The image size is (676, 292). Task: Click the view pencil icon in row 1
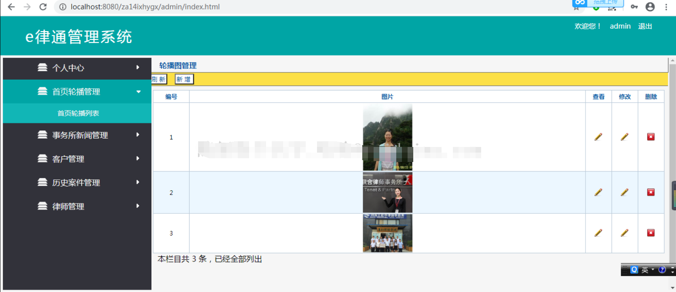tap(598, 137)
